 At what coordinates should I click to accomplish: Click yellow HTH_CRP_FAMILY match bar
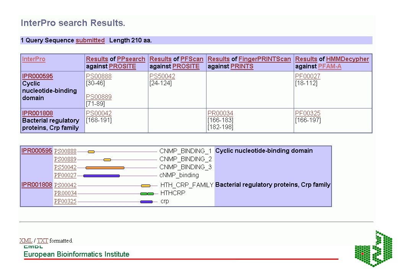tap(146, 186)
